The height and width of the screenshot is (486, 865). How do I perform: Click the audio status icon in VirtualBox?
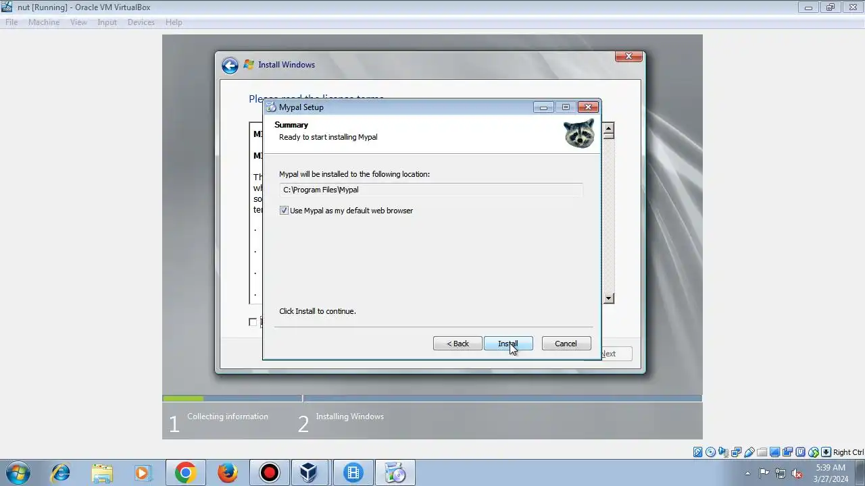(724, 452)
